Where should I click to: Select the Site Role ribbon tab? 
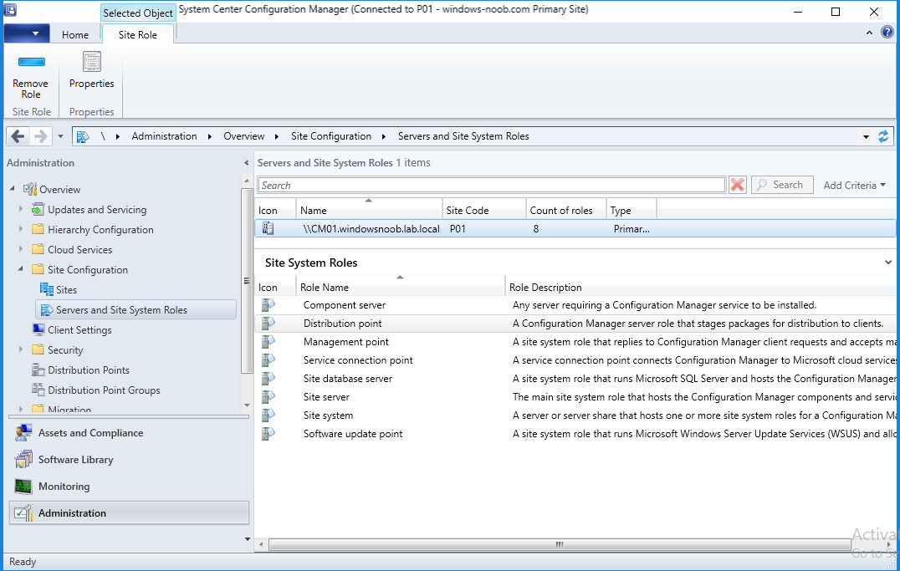coord(138,35)
